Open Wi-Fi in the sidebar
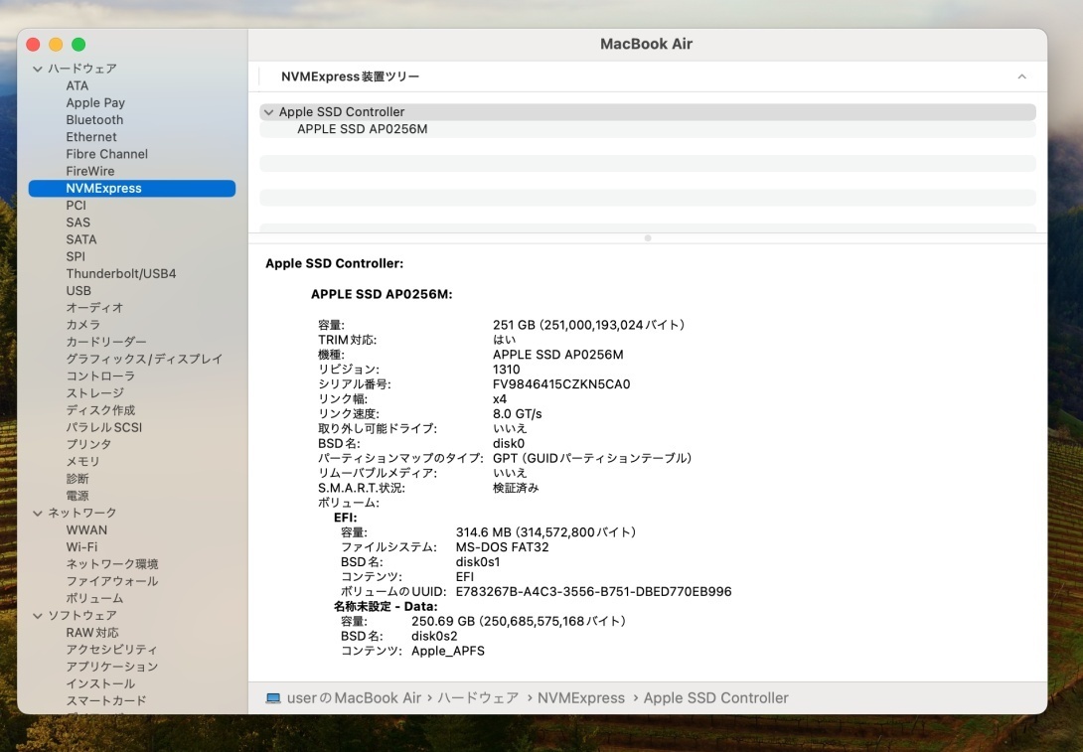This screenshot has width=1083, height=752. [x=81, y=547]
